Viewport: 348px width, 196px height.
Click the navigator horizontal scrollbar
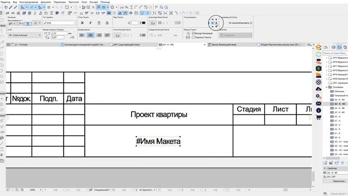(x=332, y=158)
